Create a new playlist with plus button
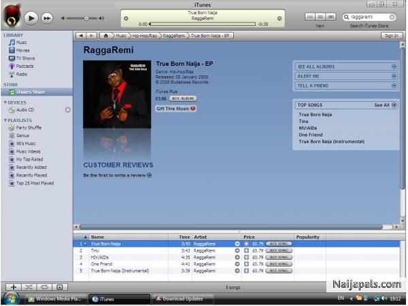Image resolution: width=408 pixels, height=306 pixels. coord(14,287)
